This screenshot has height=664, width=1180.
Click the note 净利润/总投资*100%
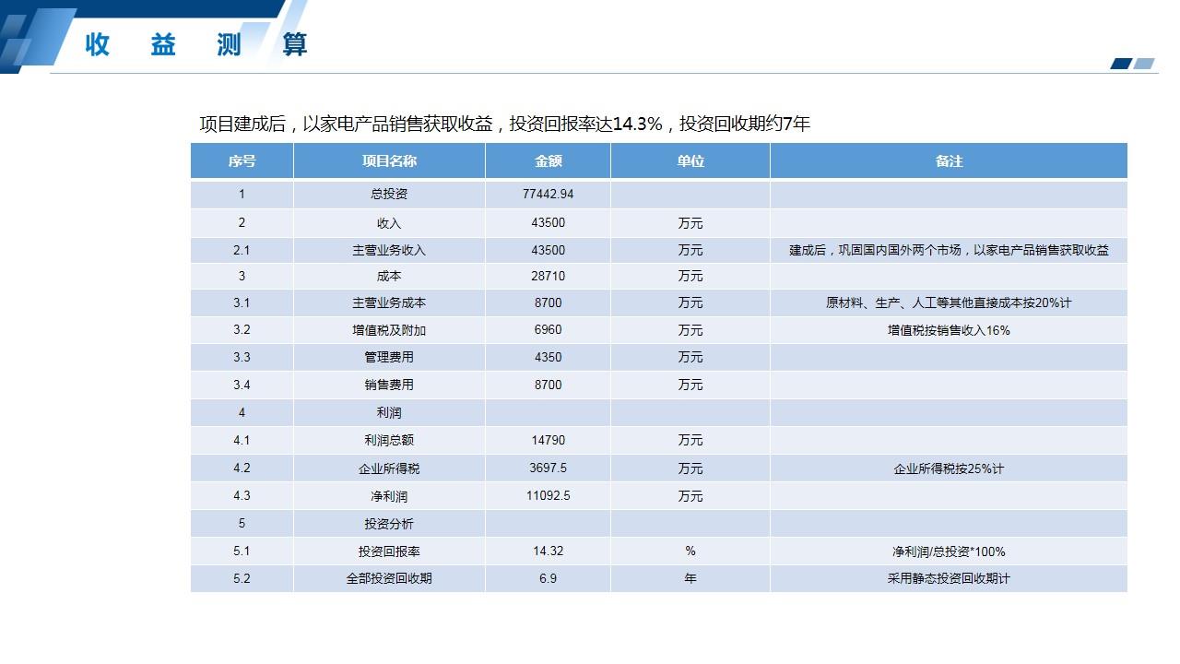point(949,551)
